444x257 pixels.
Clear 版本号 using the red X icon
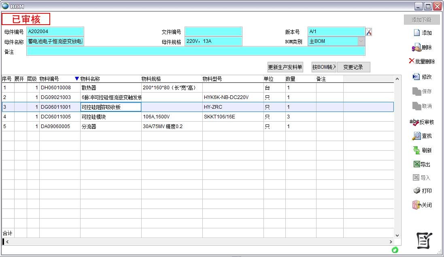pyautogui.click(x=368, y=31)
